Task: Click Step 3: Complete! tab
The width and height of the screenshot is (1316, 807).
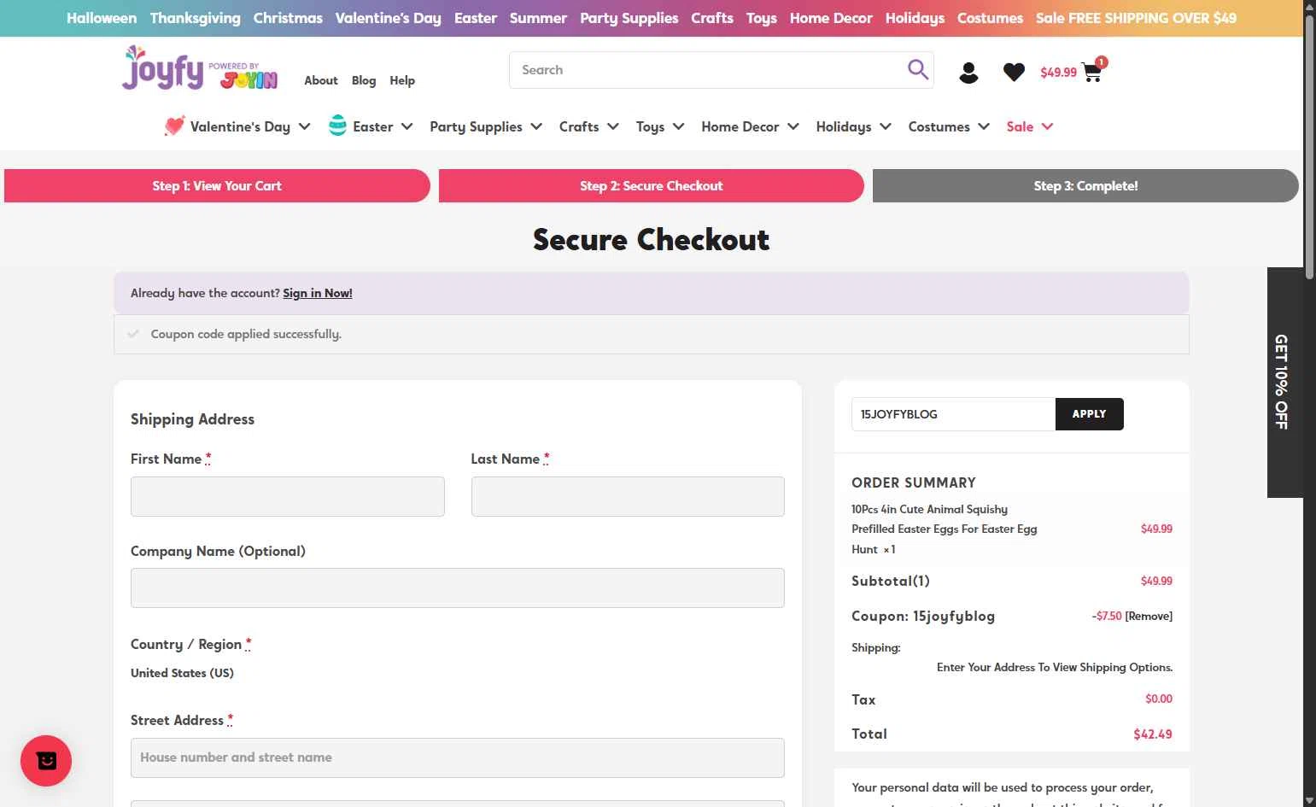Action: pos(1085,186)
